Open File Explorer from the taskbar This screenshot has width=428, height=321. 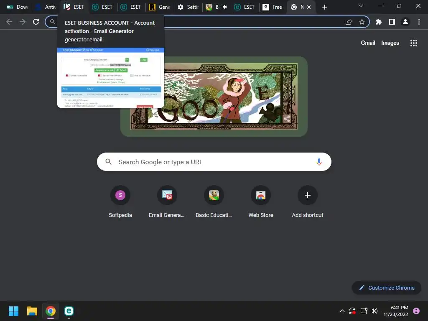pos(32,311)
